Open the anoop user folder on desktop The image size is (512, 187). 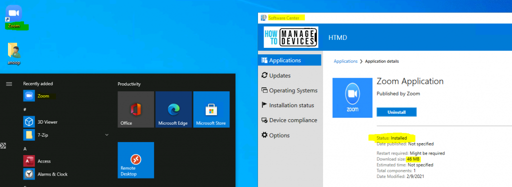(x=13, y=50)
